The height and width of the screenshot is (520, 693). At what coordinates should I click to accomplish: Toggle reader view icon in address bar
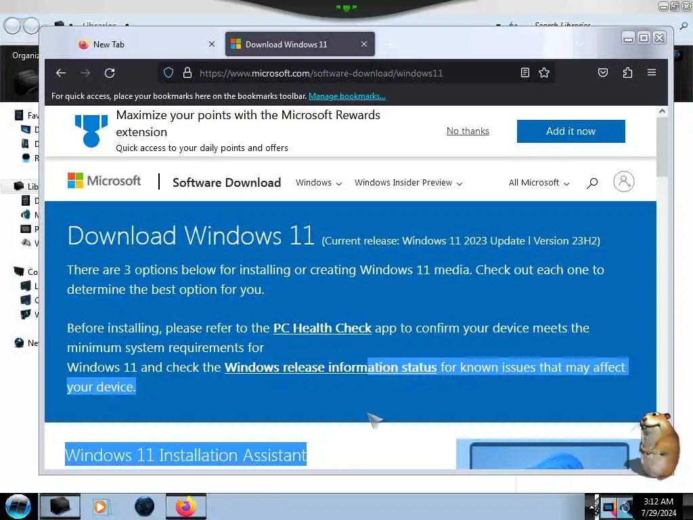[525, 72]
